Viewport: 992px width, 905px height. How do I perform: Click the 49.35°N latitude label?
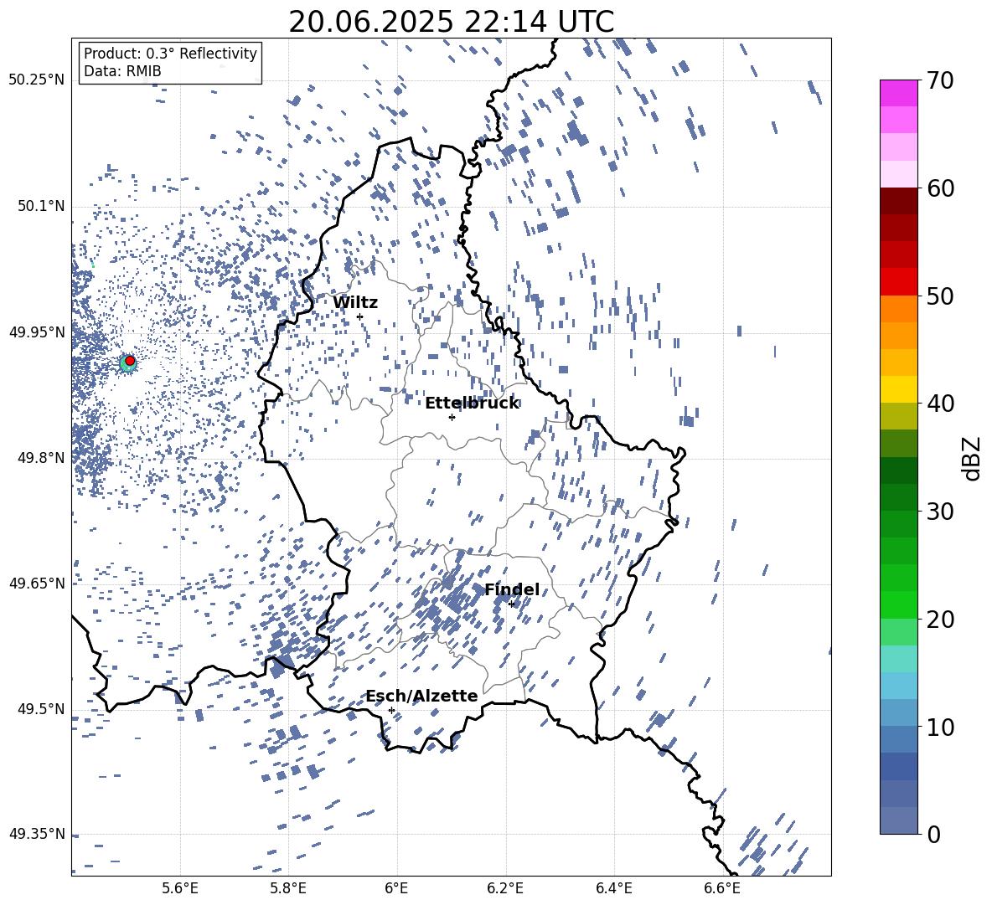coord(37,834)
